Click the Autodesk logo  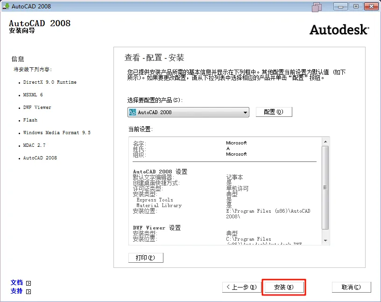click(339, 30)
